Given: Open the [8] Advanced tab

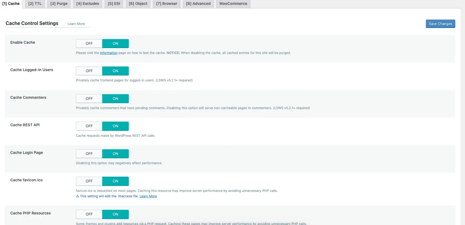Looking at the screenshot, I should (x=198, y=4).
